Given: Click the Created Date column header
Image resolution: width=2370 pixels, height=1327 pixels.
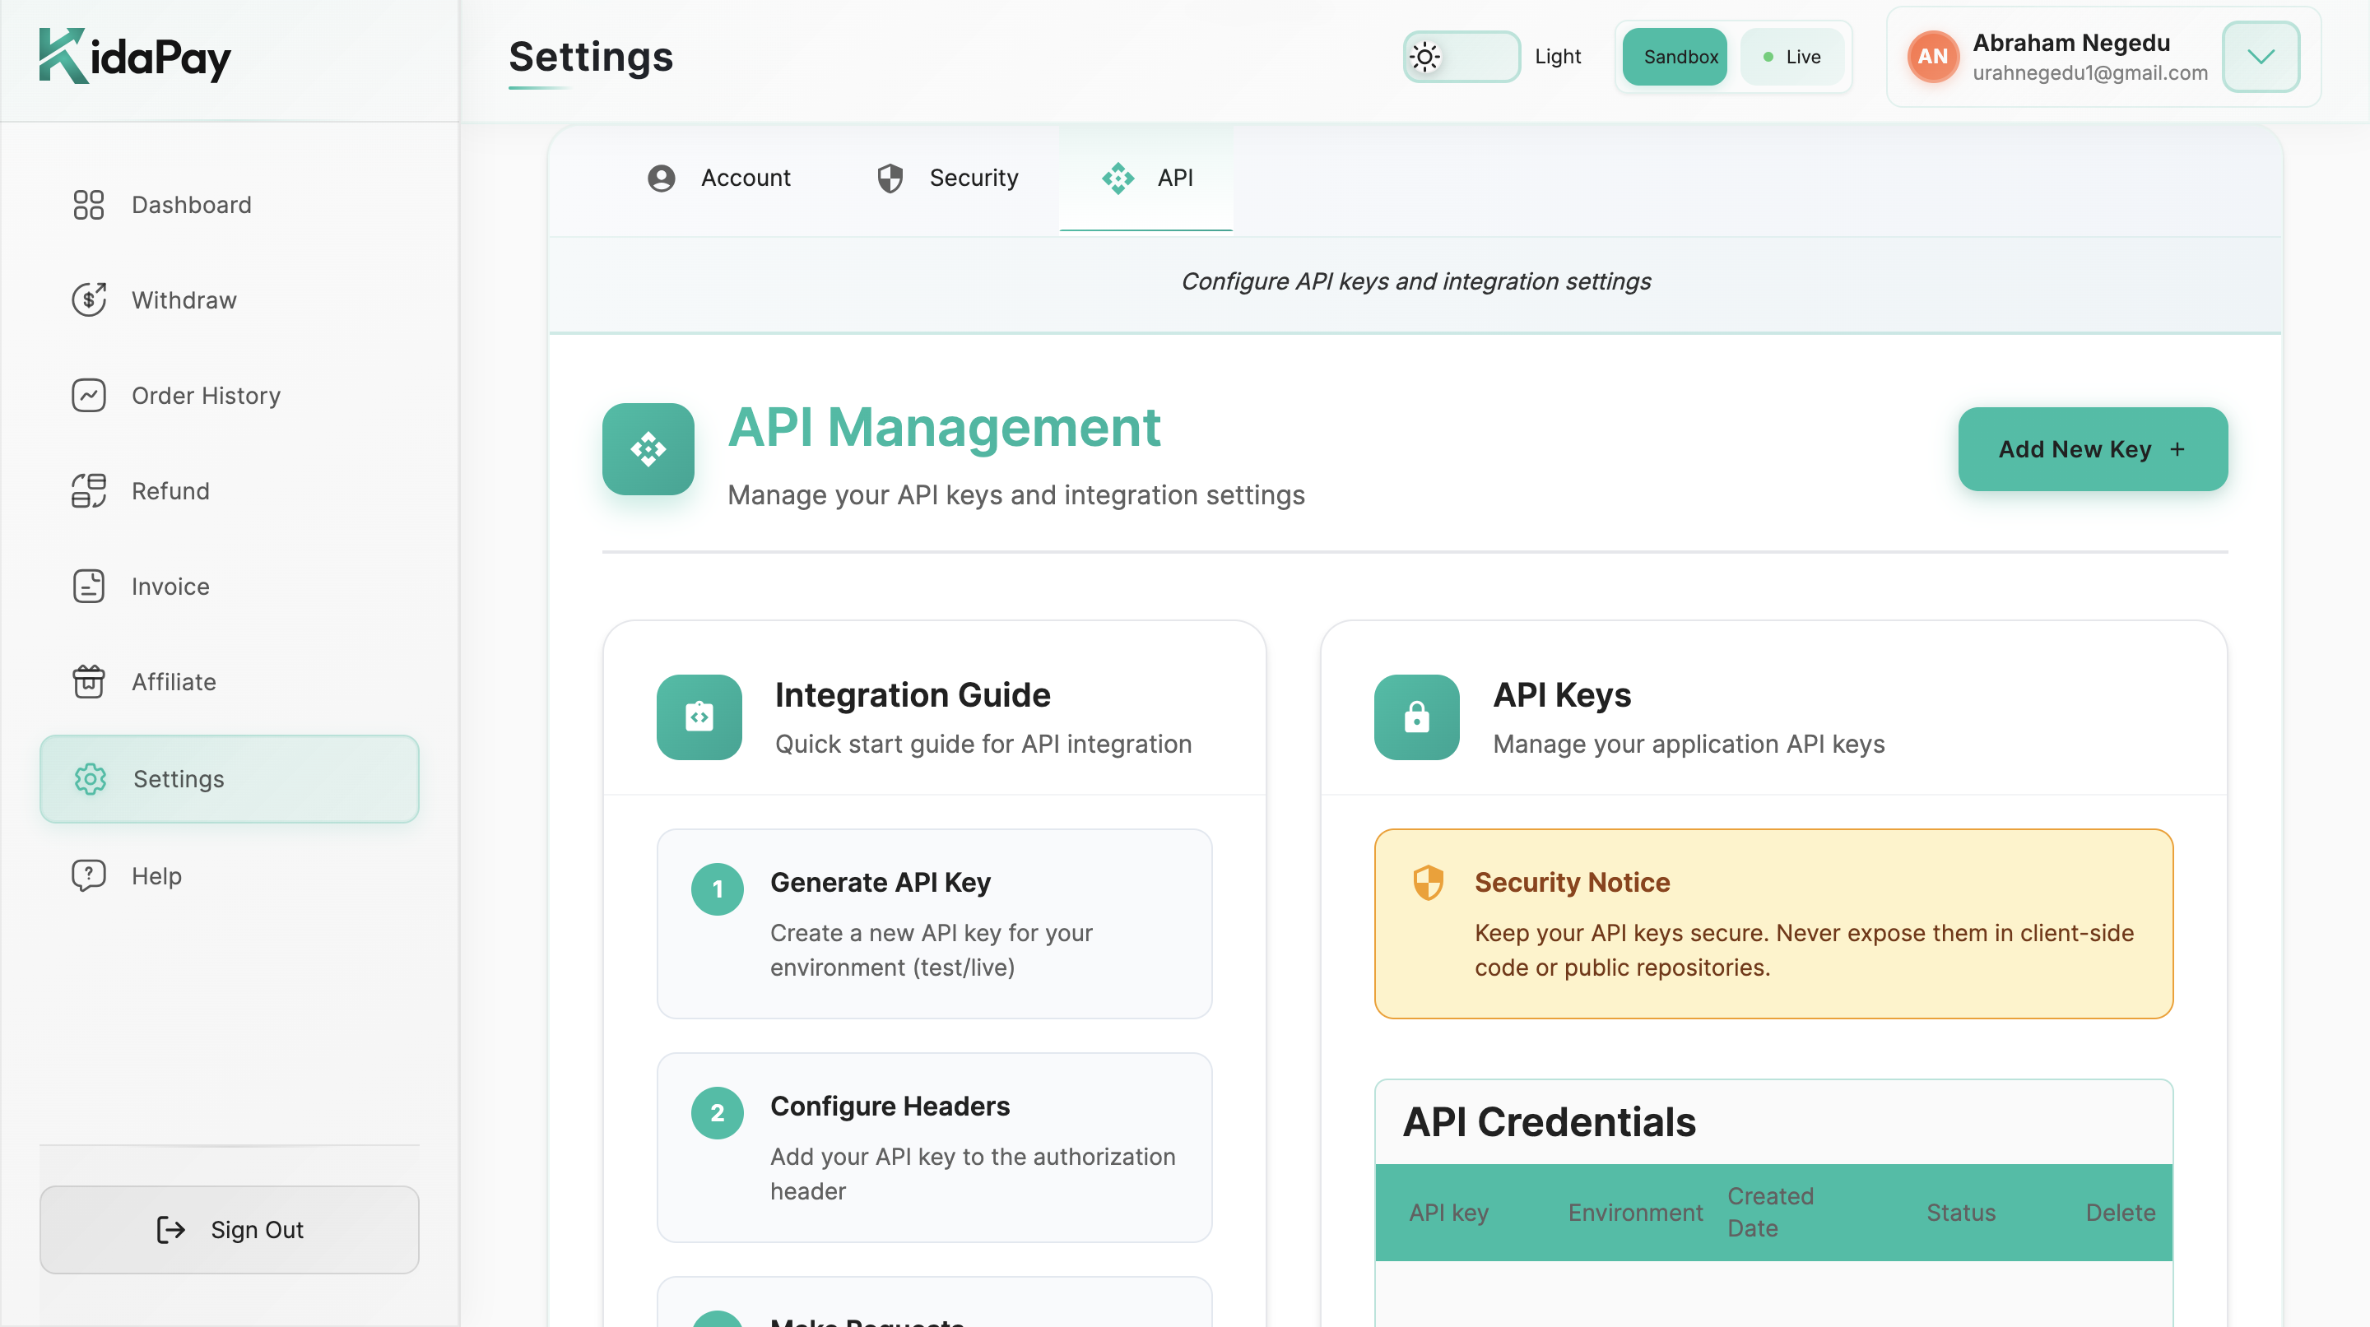Looking at the screenshot, I should pos(1770,1212).
